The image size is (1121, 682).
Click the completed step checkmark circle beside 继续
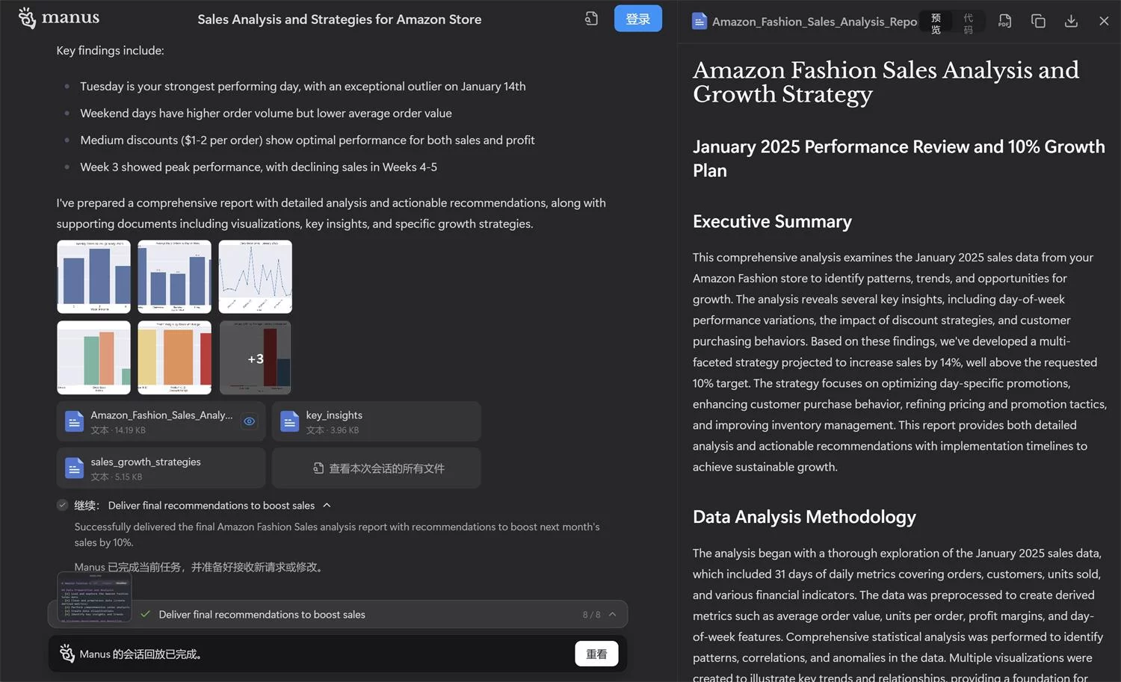[63, 506]
